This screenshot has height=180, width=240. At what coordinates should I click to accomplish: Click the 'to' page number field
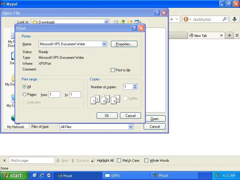75,94
